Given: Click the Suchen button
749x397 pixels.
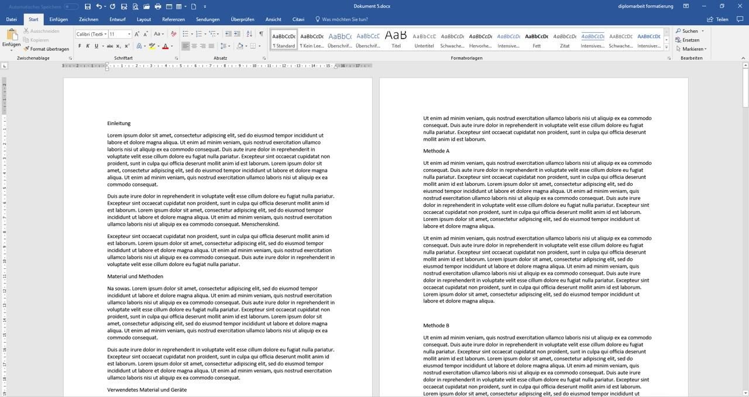Looking at the screenshot, I should (x=687, y=31).
